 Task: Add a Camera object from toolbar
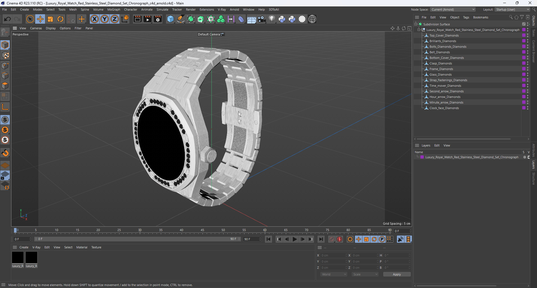[x=262, y=19]
